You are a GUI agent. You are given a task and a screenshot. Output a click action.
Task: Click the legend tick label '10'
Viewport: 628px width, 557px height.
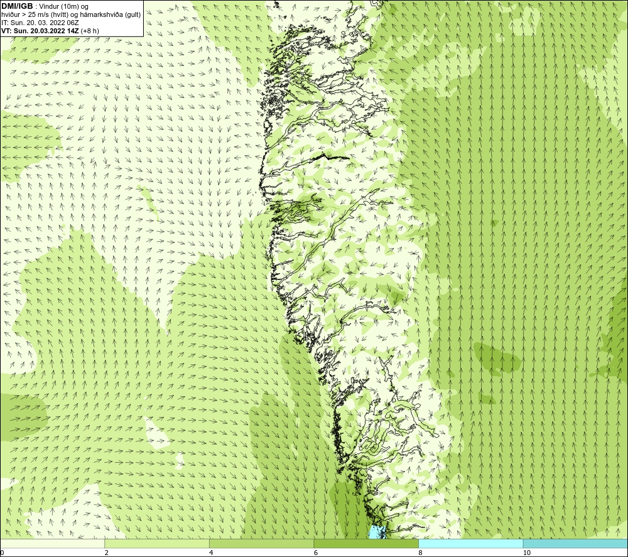527,553
